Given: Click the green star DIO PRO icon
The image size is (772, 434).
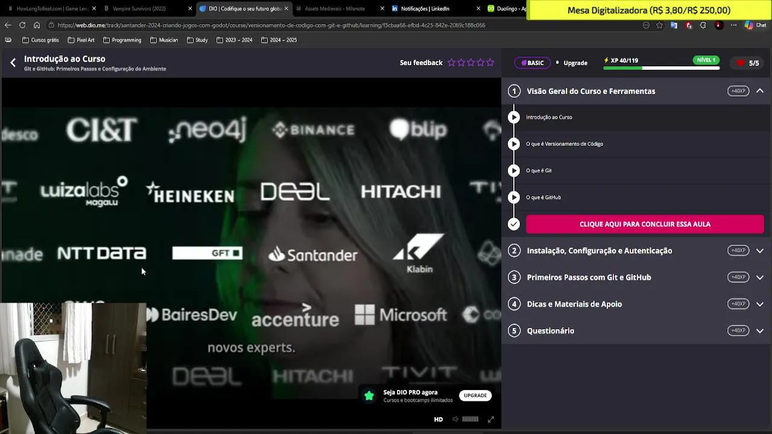Looking at the screenshot, I should coord(369,396).
